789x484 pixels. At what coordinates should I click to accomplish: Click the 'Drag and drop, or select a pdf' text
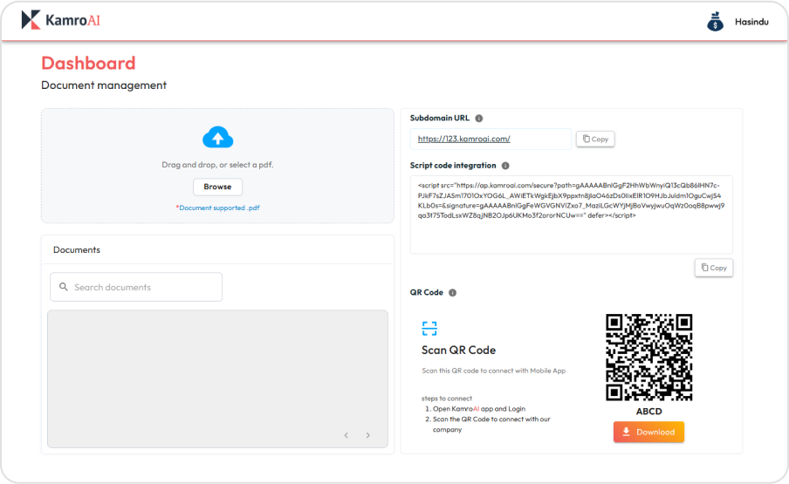point(217,165)
